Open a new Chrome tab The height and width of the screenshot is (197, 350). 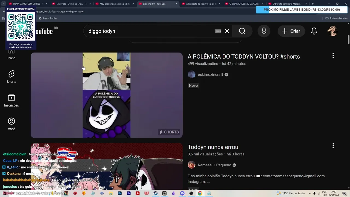pyautogui.click(x=313, y=4)
